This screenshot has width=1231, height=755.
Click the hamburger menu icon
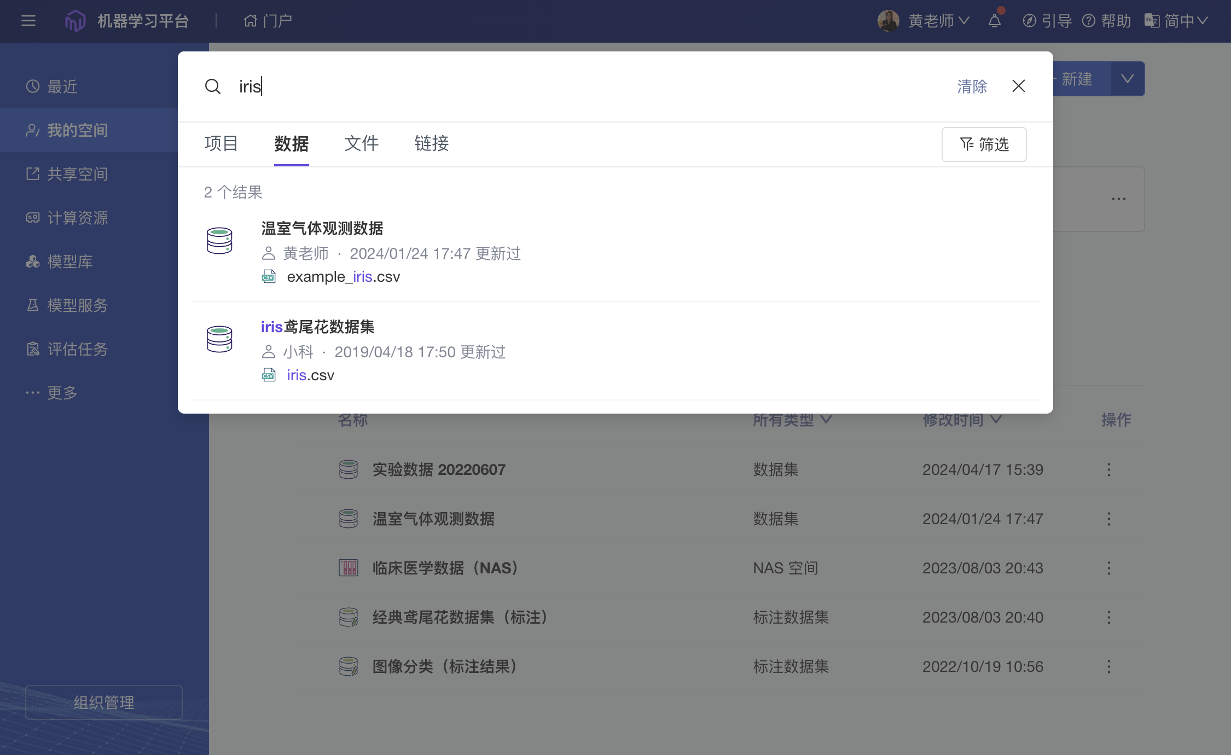pyautogui.click(x=28, y=21)
